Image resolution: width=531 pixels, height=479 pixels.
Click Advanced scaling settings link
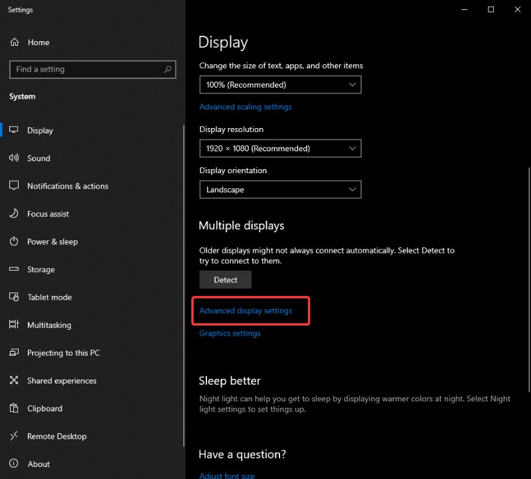(246, 107)
